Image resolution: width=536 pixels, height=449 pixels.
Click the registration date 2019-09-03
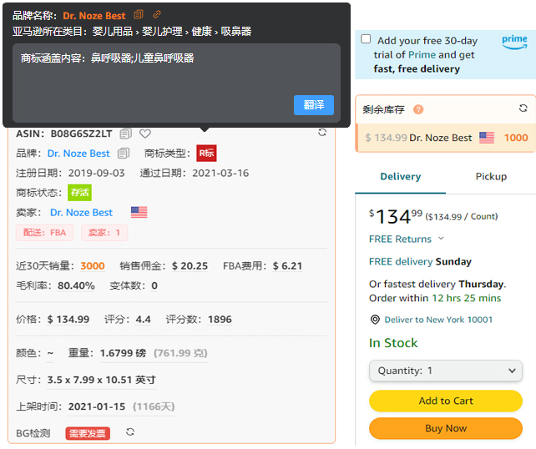pyautogui.click(x=96, y=174)
